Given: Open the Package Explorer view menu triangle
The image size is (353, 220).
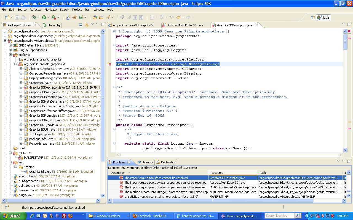Looking at the screenshot, I should (92, 24).
